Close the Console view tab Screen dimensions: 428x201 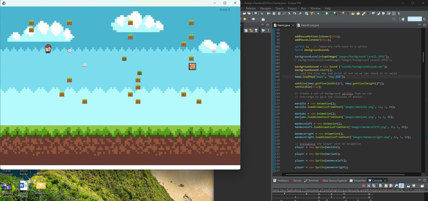[385, 181]
